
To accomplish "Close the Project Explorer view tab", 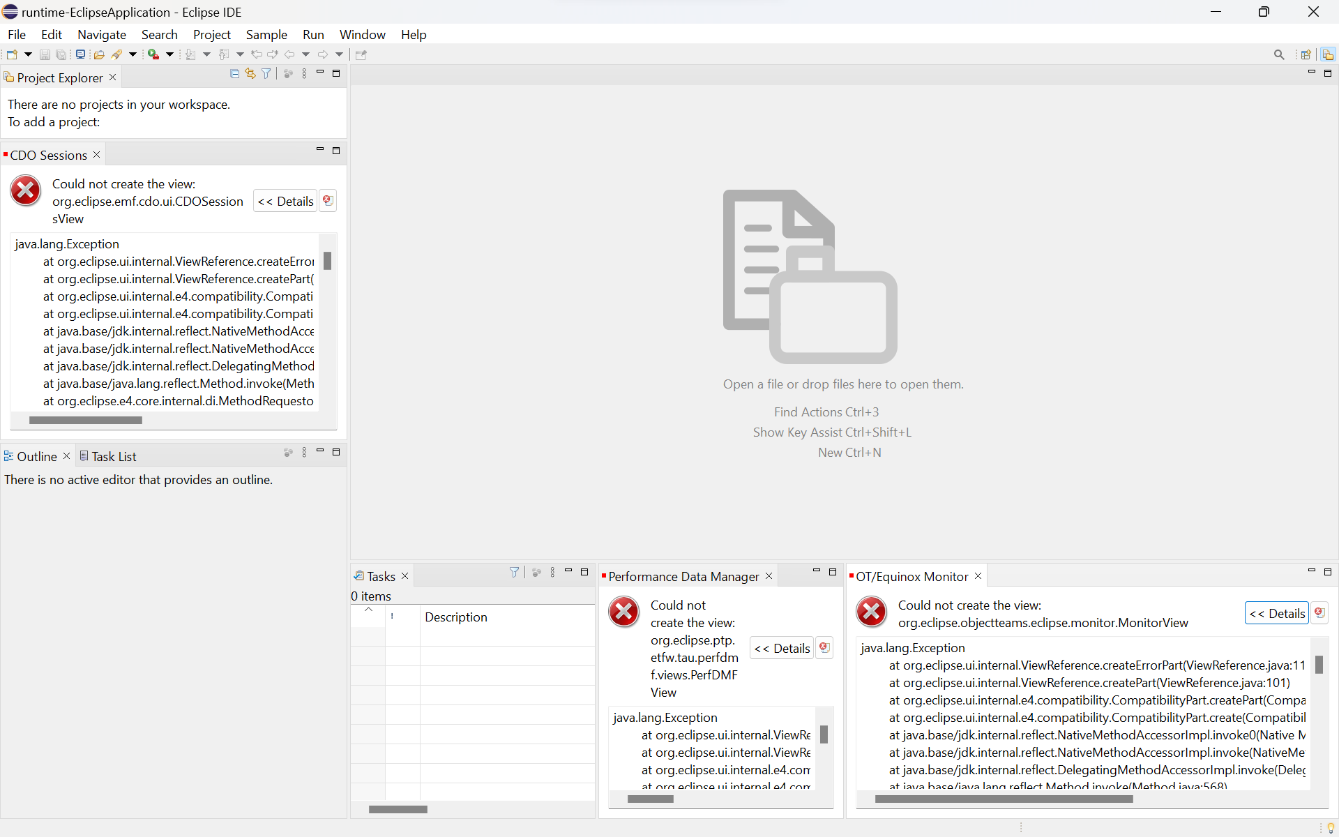I will 113,77.
